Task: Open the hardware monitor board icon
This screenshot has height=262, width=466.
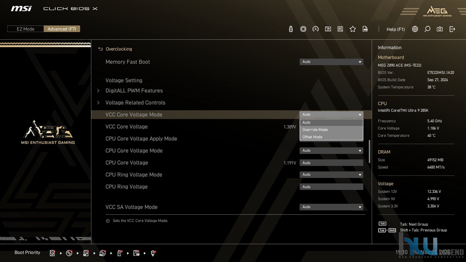Action: (x=340, y=29)
